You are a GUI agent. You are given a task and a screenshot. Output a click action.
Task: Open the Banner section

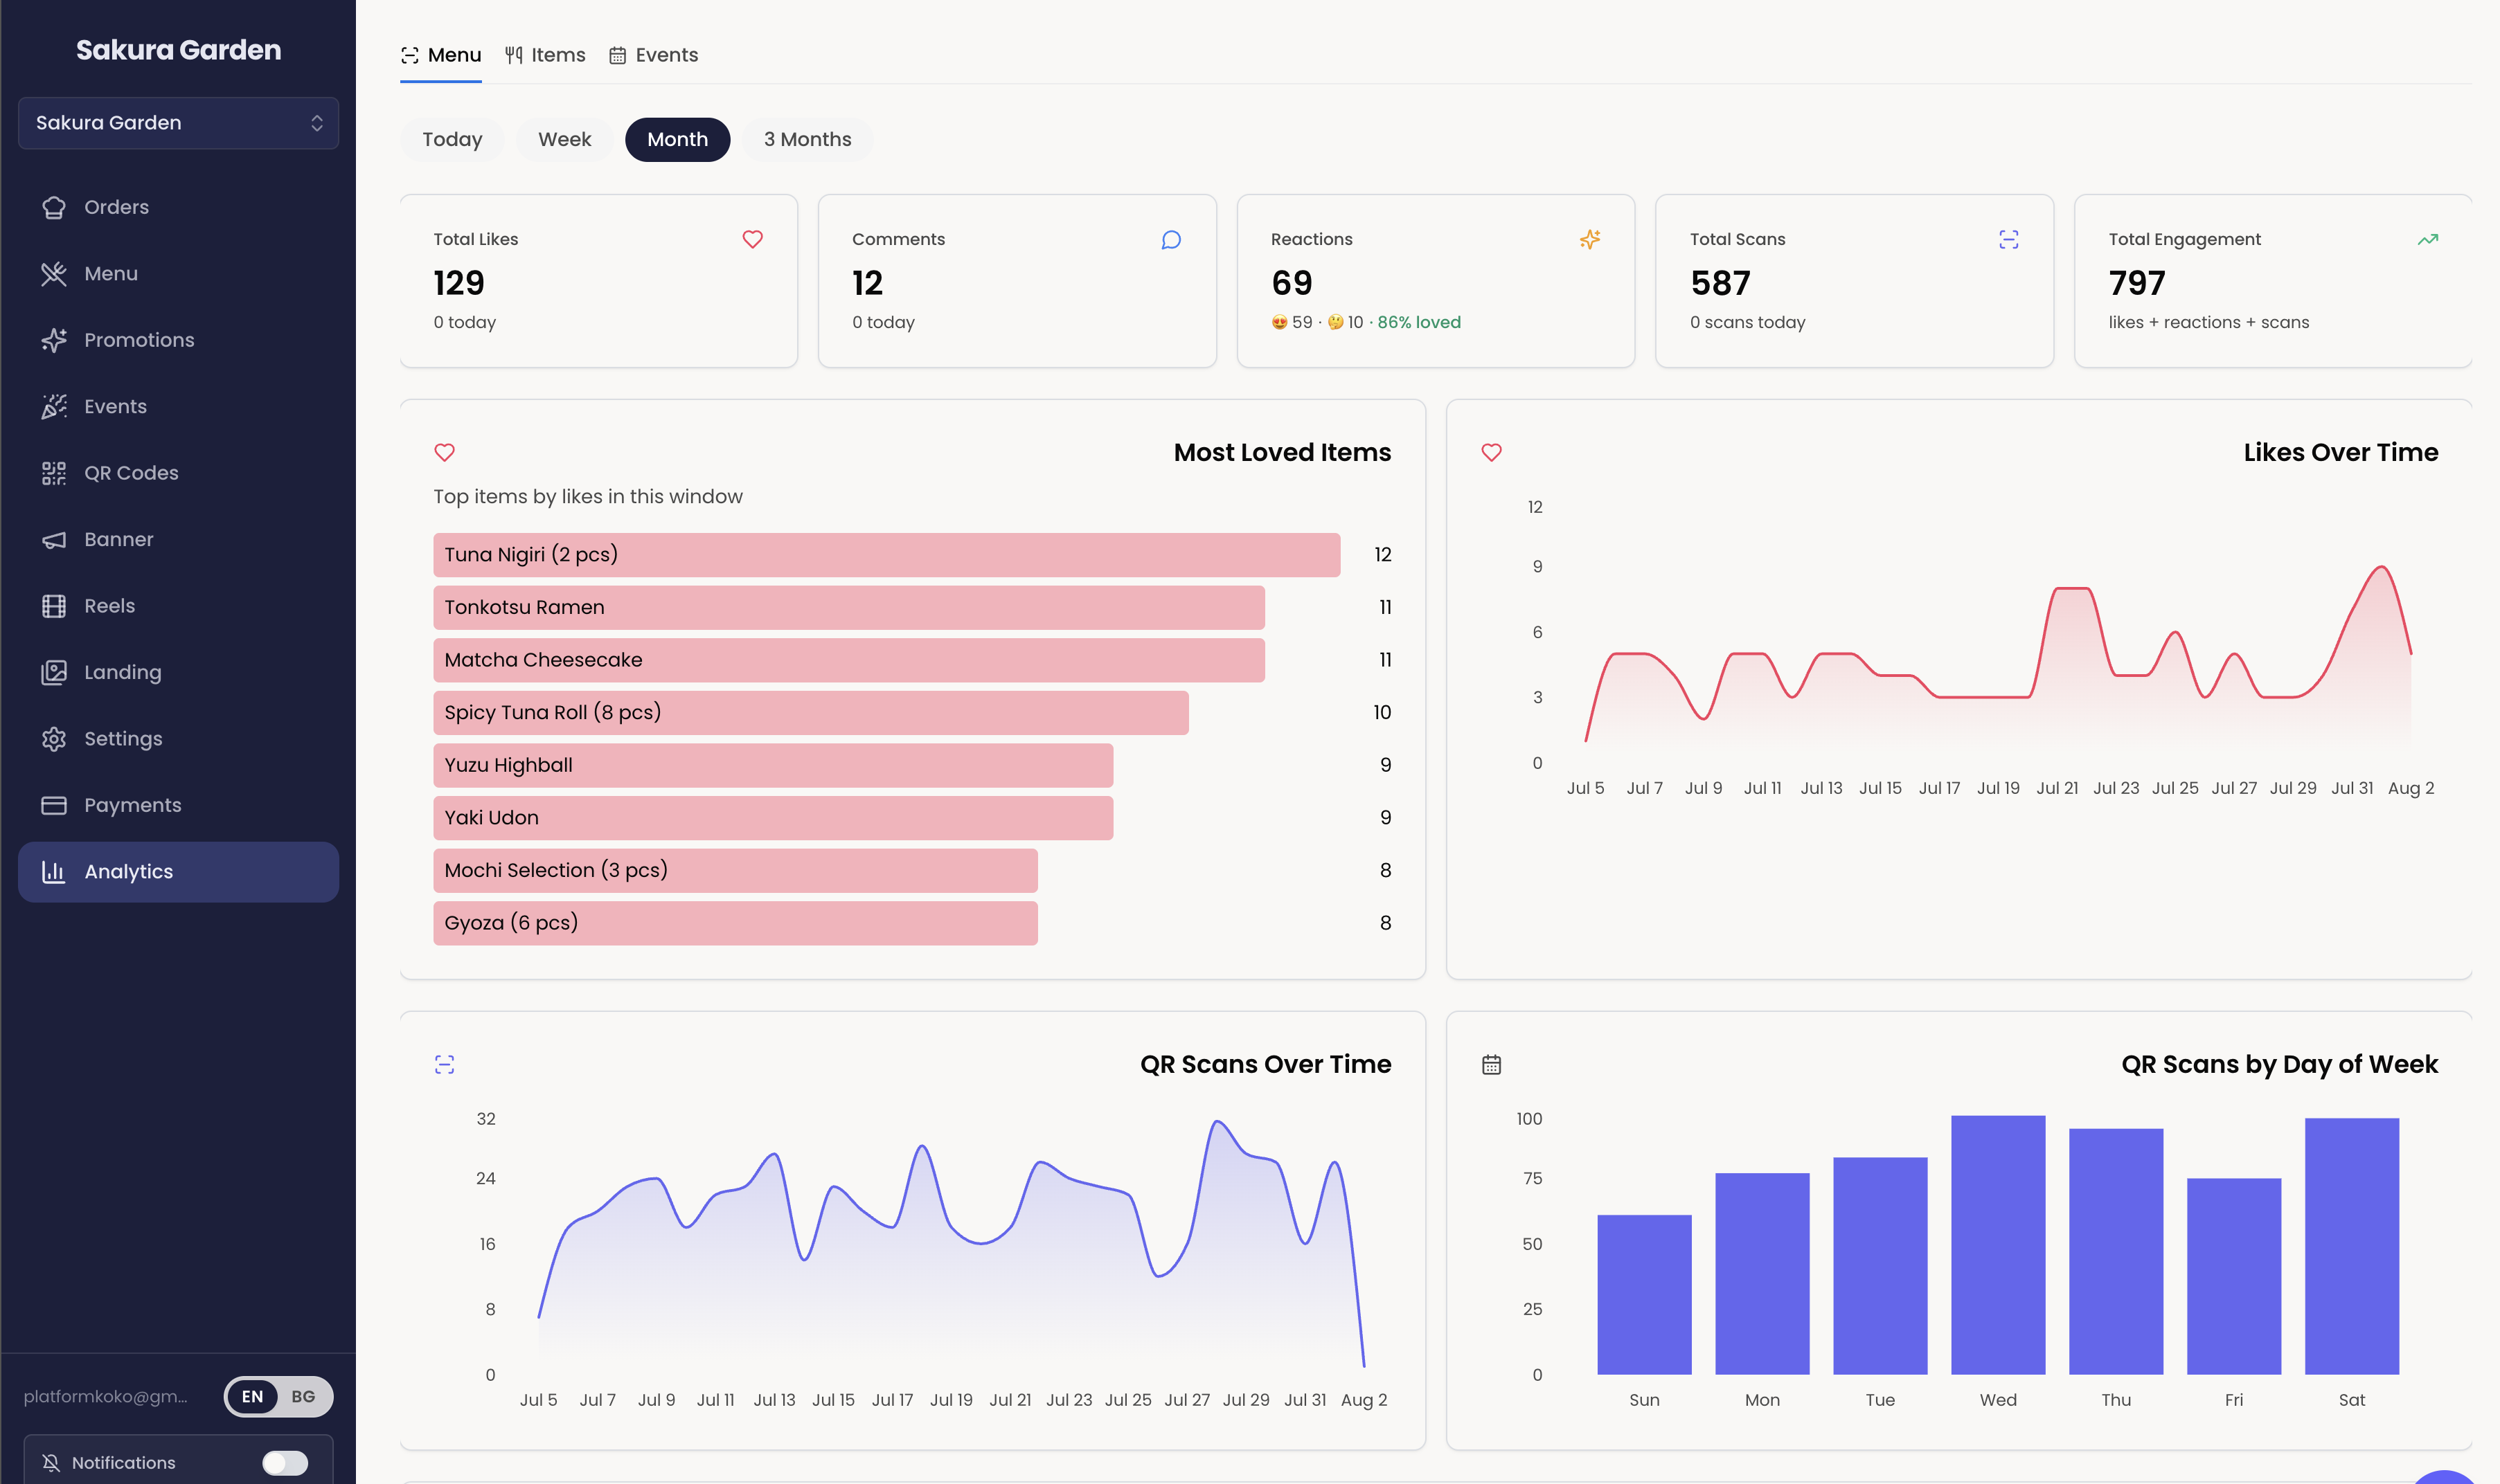(x=178, y=540)
